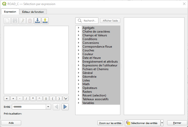Expand the Géométrie group
This screenshot has width=188, height=127.
(x=79, y=76)
